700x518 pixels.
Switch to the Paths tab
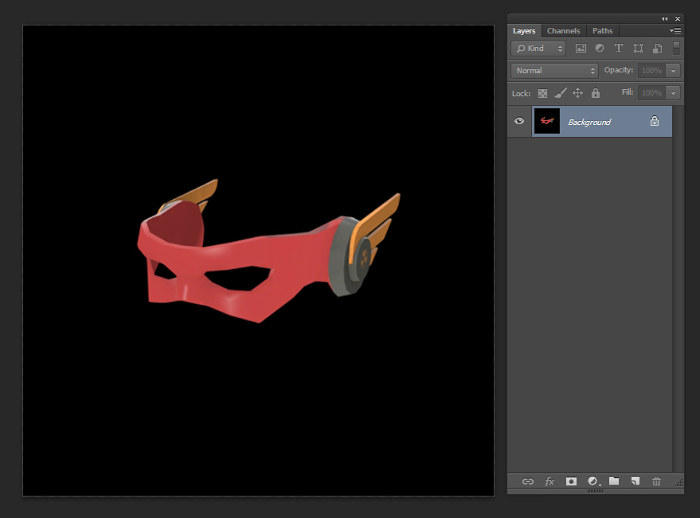[x=603, y=31]
